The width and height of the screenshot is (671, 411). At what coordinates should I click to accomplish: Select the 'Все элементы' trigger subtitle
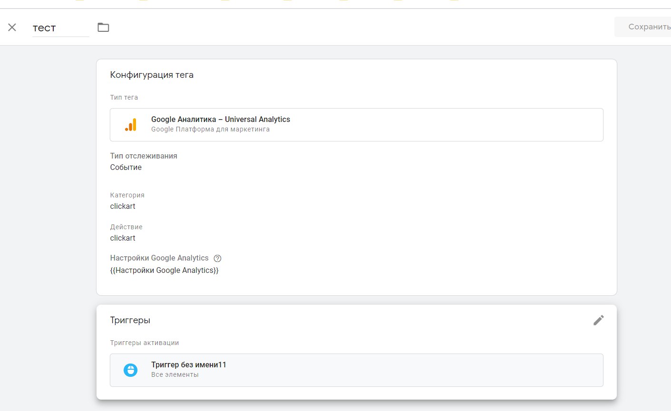pyautogui.click(x=175, y=374)
